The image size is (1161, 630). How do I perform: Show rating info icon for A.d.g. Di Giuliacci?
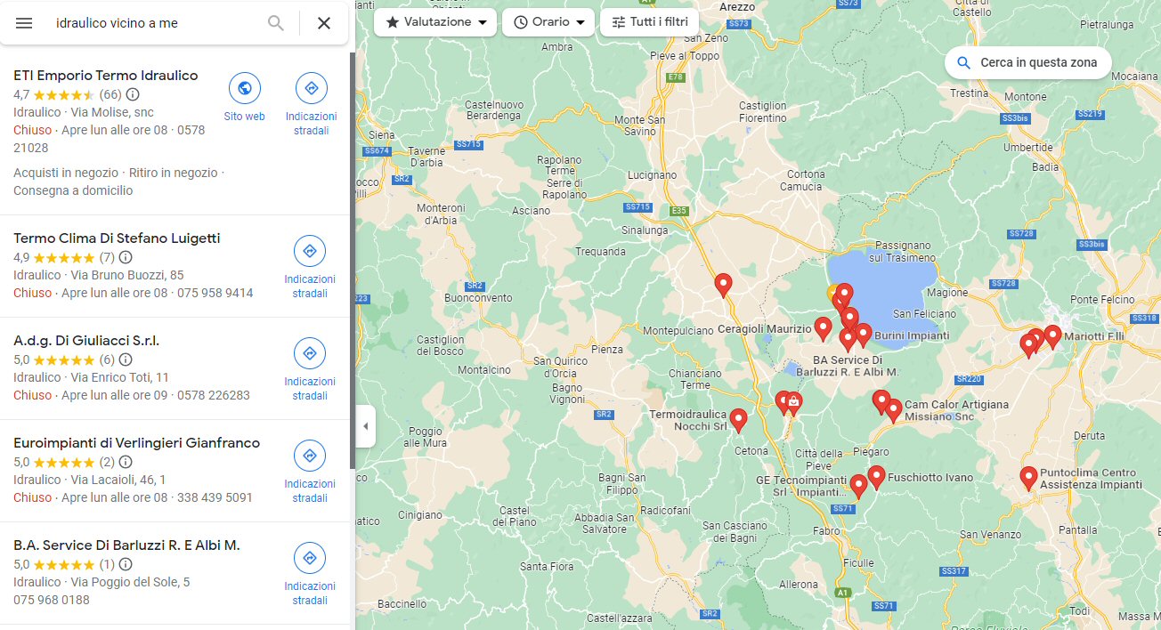coord(126,359)
